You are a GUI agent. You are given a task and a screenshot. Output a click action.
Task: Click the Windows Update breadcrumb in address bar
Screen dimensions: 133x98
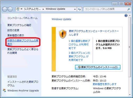(55, 9)
